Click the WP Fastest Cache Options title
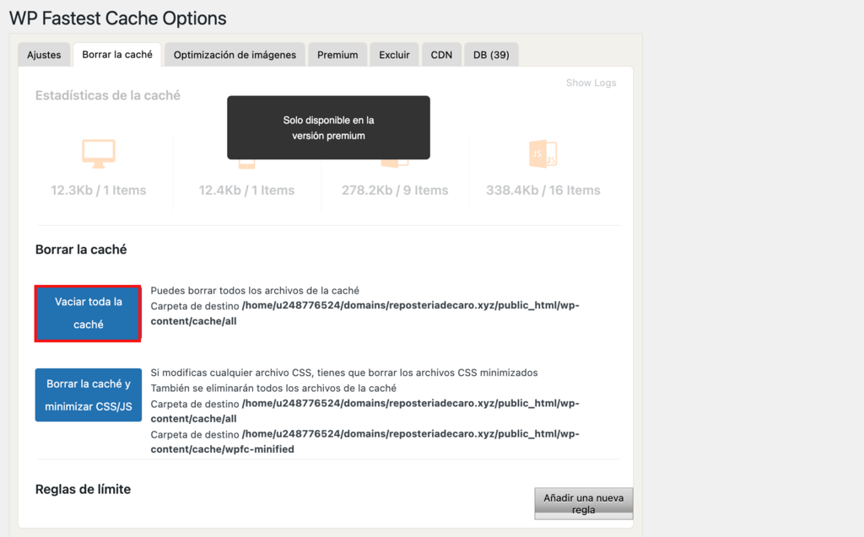 click(118, 19)
